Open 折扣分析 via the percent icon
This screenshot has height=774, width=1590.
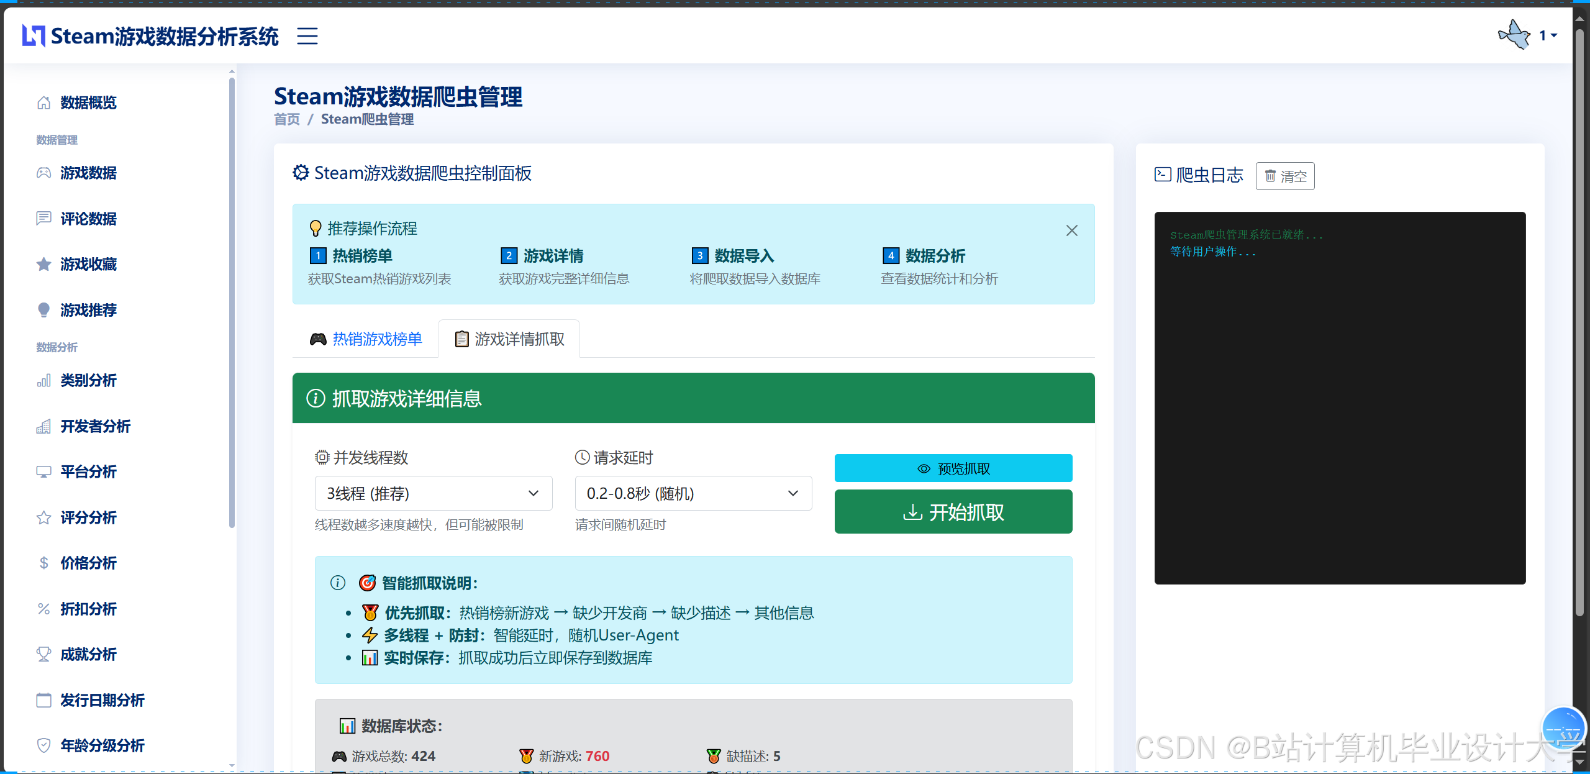[x=43, y=609]
